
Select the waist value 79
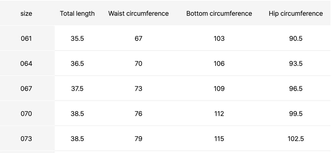tap(138, 139)
